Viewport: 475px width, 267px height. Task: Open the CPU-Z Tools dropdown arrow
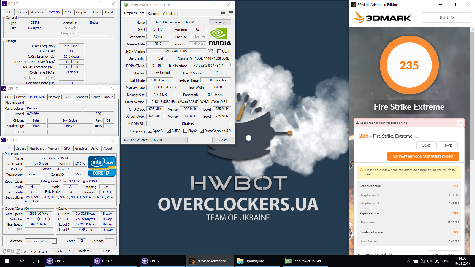[69, 251]
